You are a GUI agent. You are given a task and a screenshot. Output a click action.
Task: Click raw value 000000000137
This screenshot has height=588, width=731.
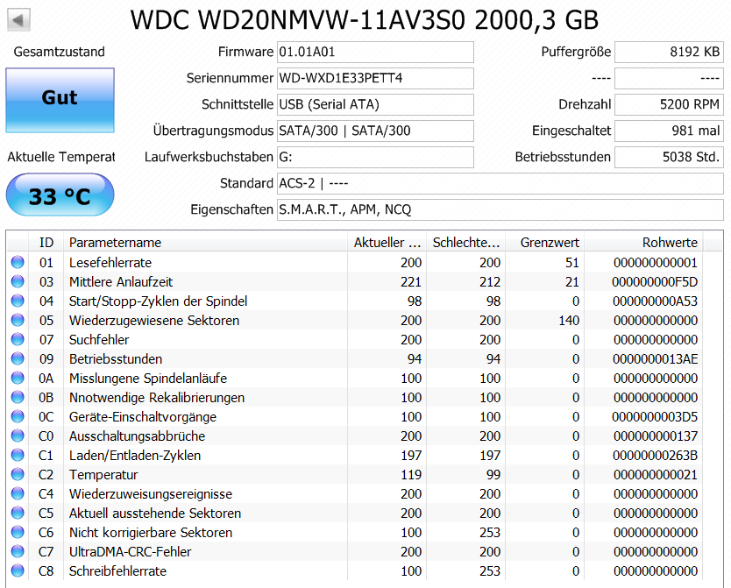click(656, 436)
